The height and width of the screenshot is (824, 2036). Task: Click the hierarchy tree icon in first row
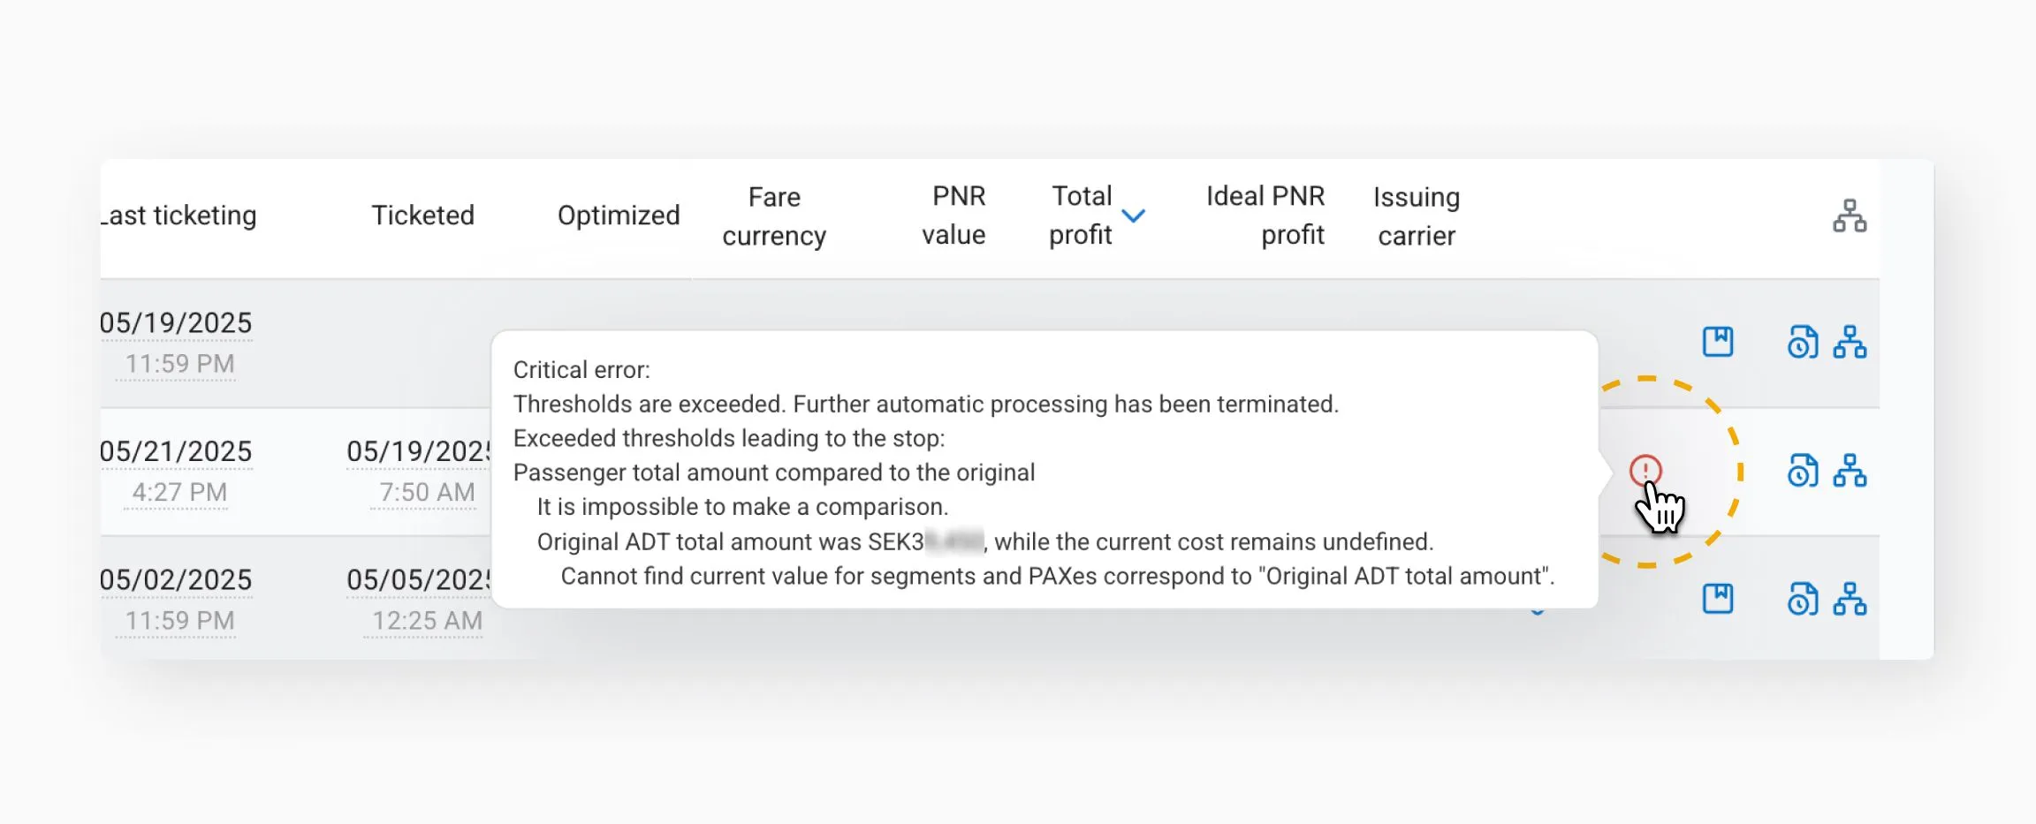pyautogui.click(x=1850, y=342)
